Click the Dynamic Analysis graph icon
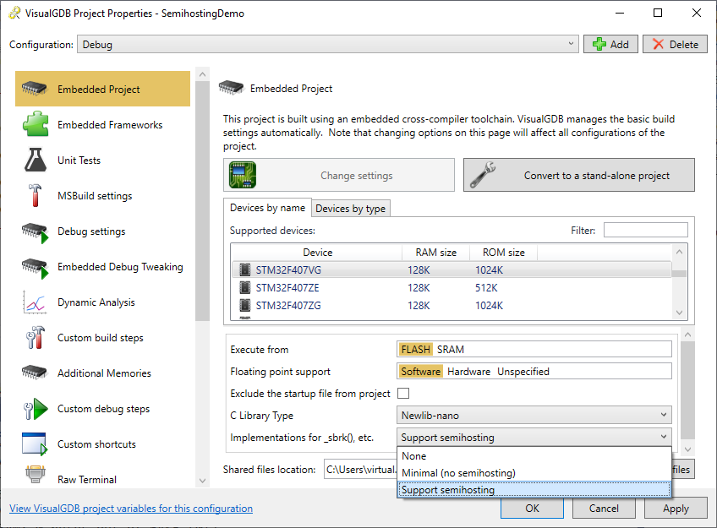717x528 pixels. click(35, 302)
